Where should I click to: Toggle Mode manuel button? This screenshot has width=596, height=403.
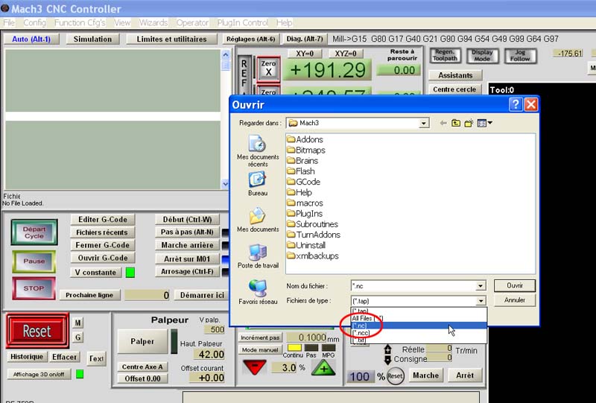click(260, 350)
